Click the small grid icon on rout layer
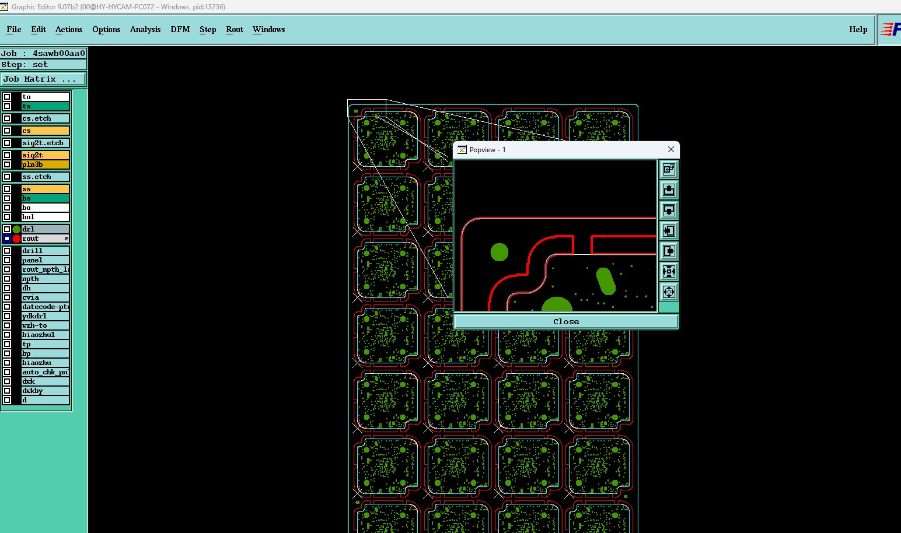Viewport: 901px width, 533px height. (67, 239)
